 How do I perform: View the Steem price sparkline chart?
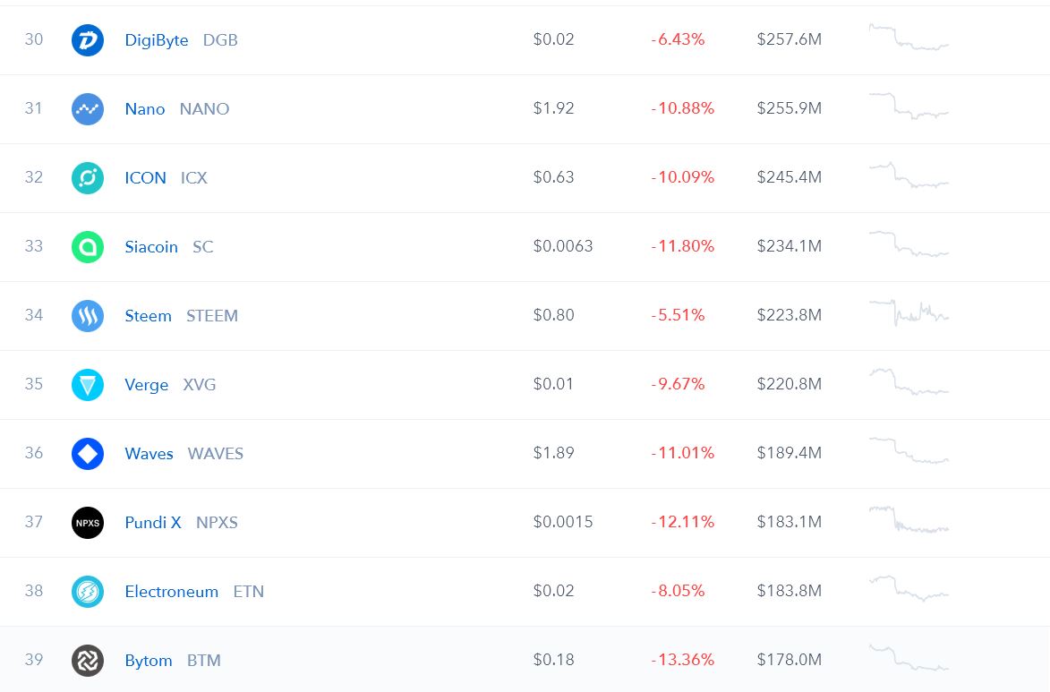coord(909,312)
